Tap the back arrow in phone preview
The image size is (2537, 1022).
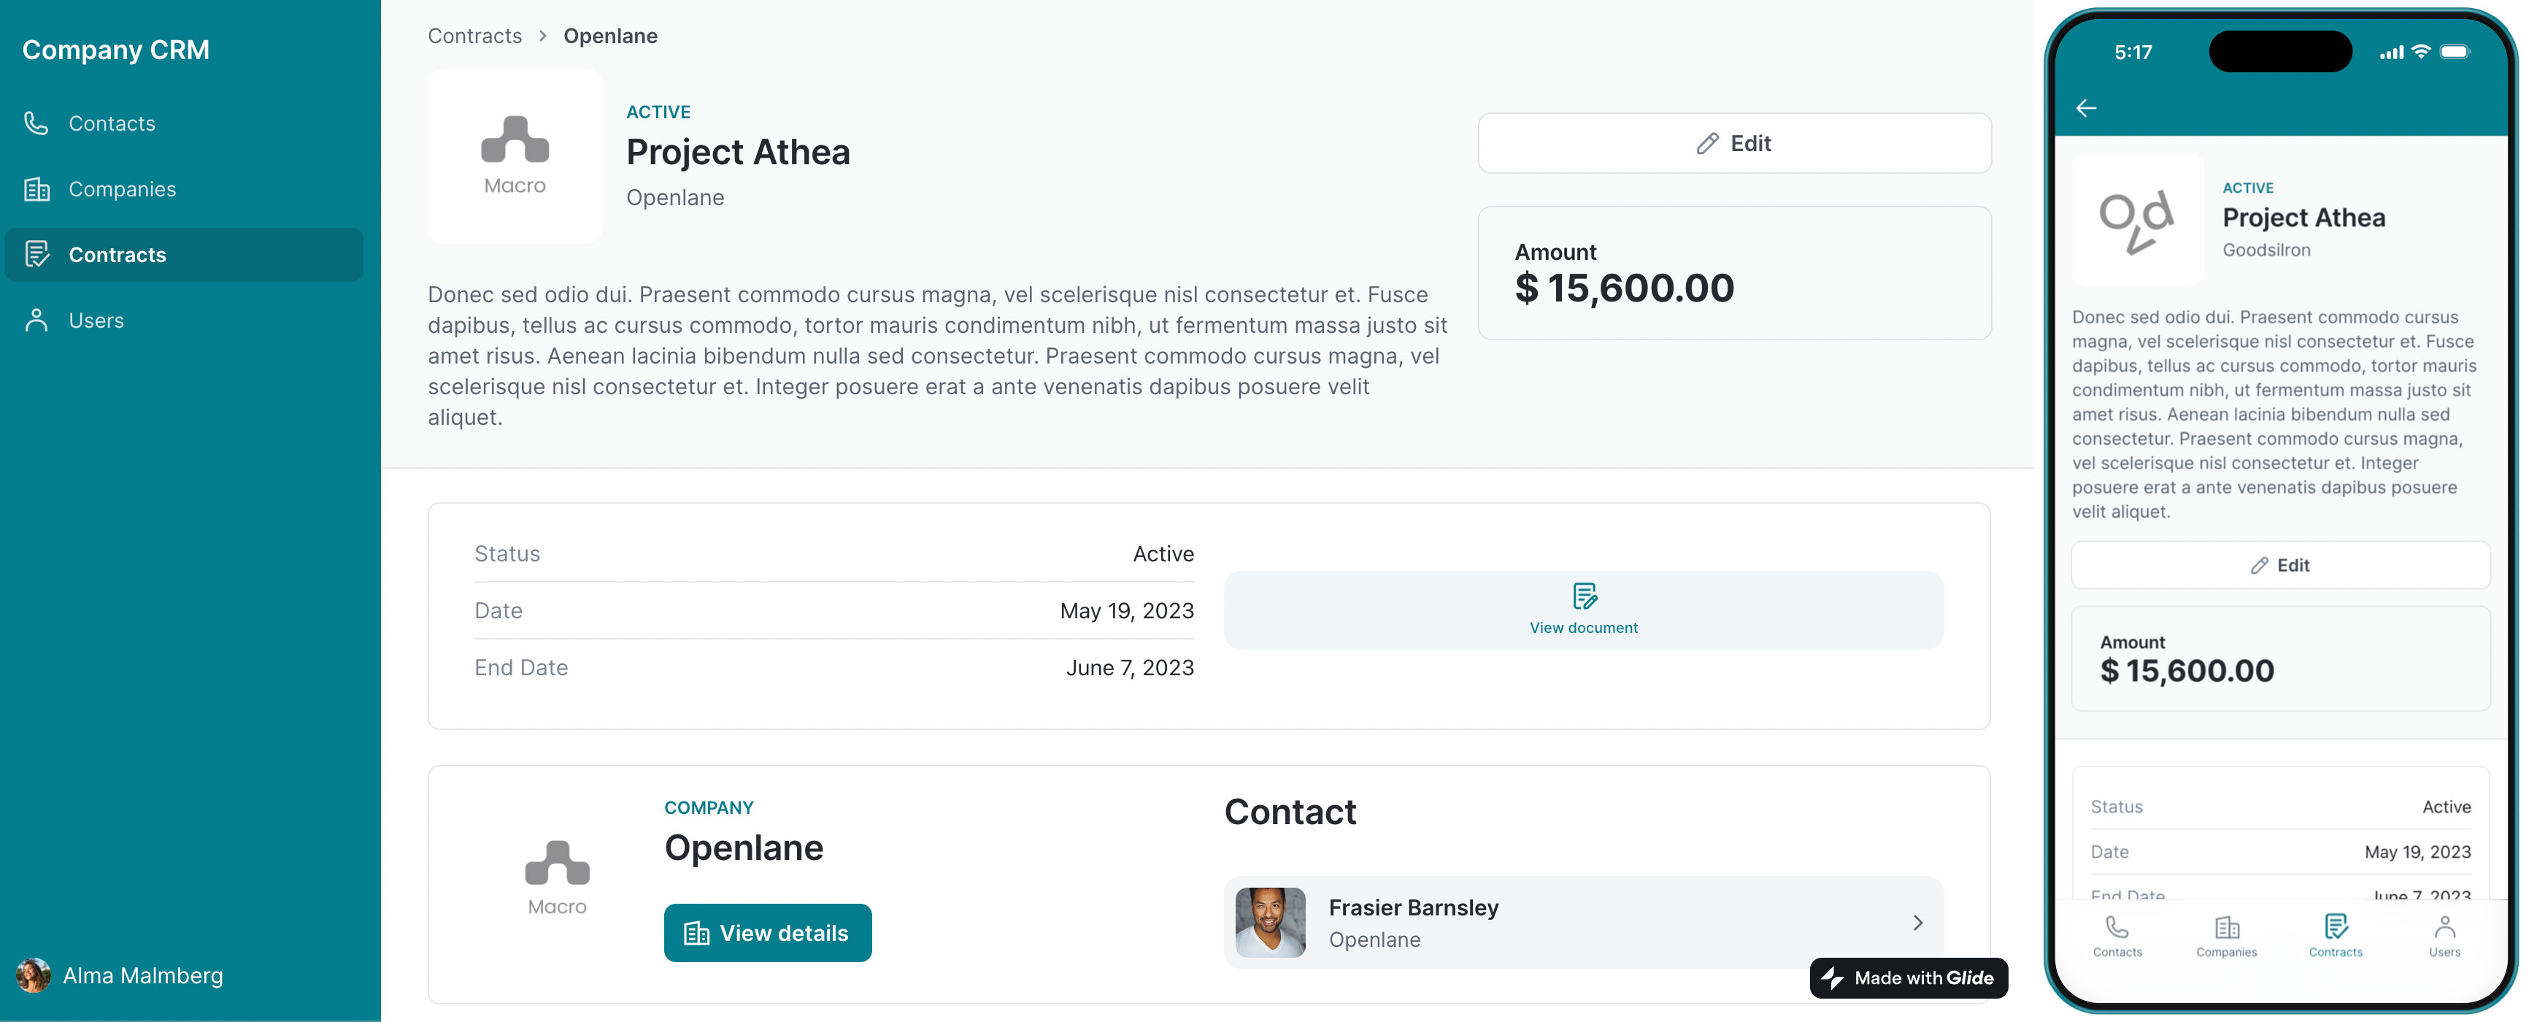(2086, 108)
